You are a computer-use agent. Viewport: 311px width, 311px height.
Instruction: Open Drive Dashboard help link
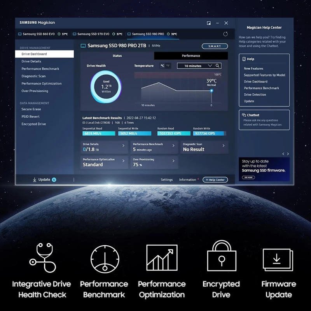coord(256,82)
